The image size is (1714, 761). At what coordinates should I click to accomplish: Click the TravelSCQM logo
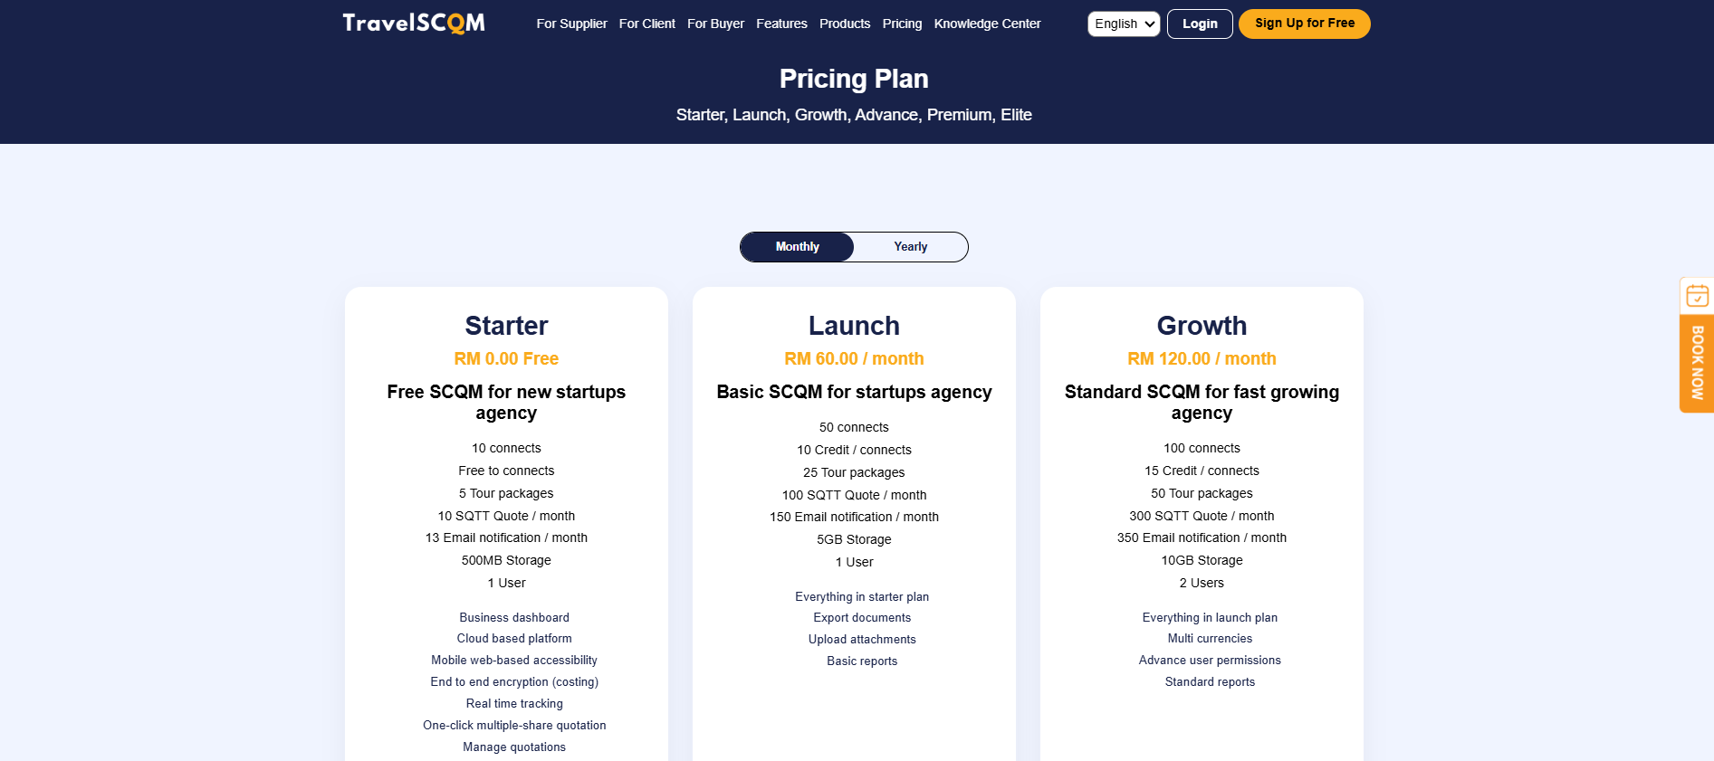point(414,24)
